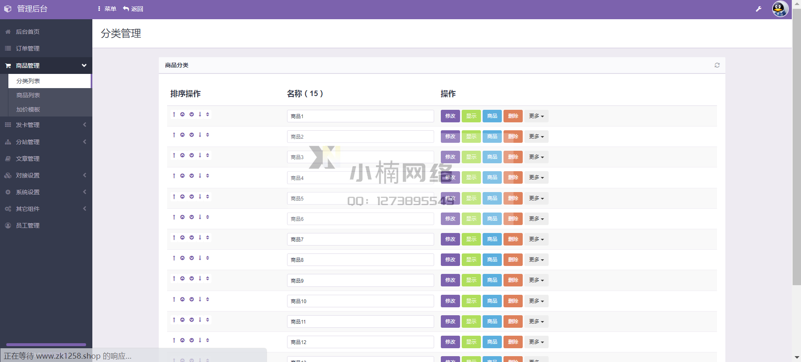This screenshot has width=801, height=362.
Task: Open the 更多 dropdown for 商品9
Action: click(x=537, y=280)
